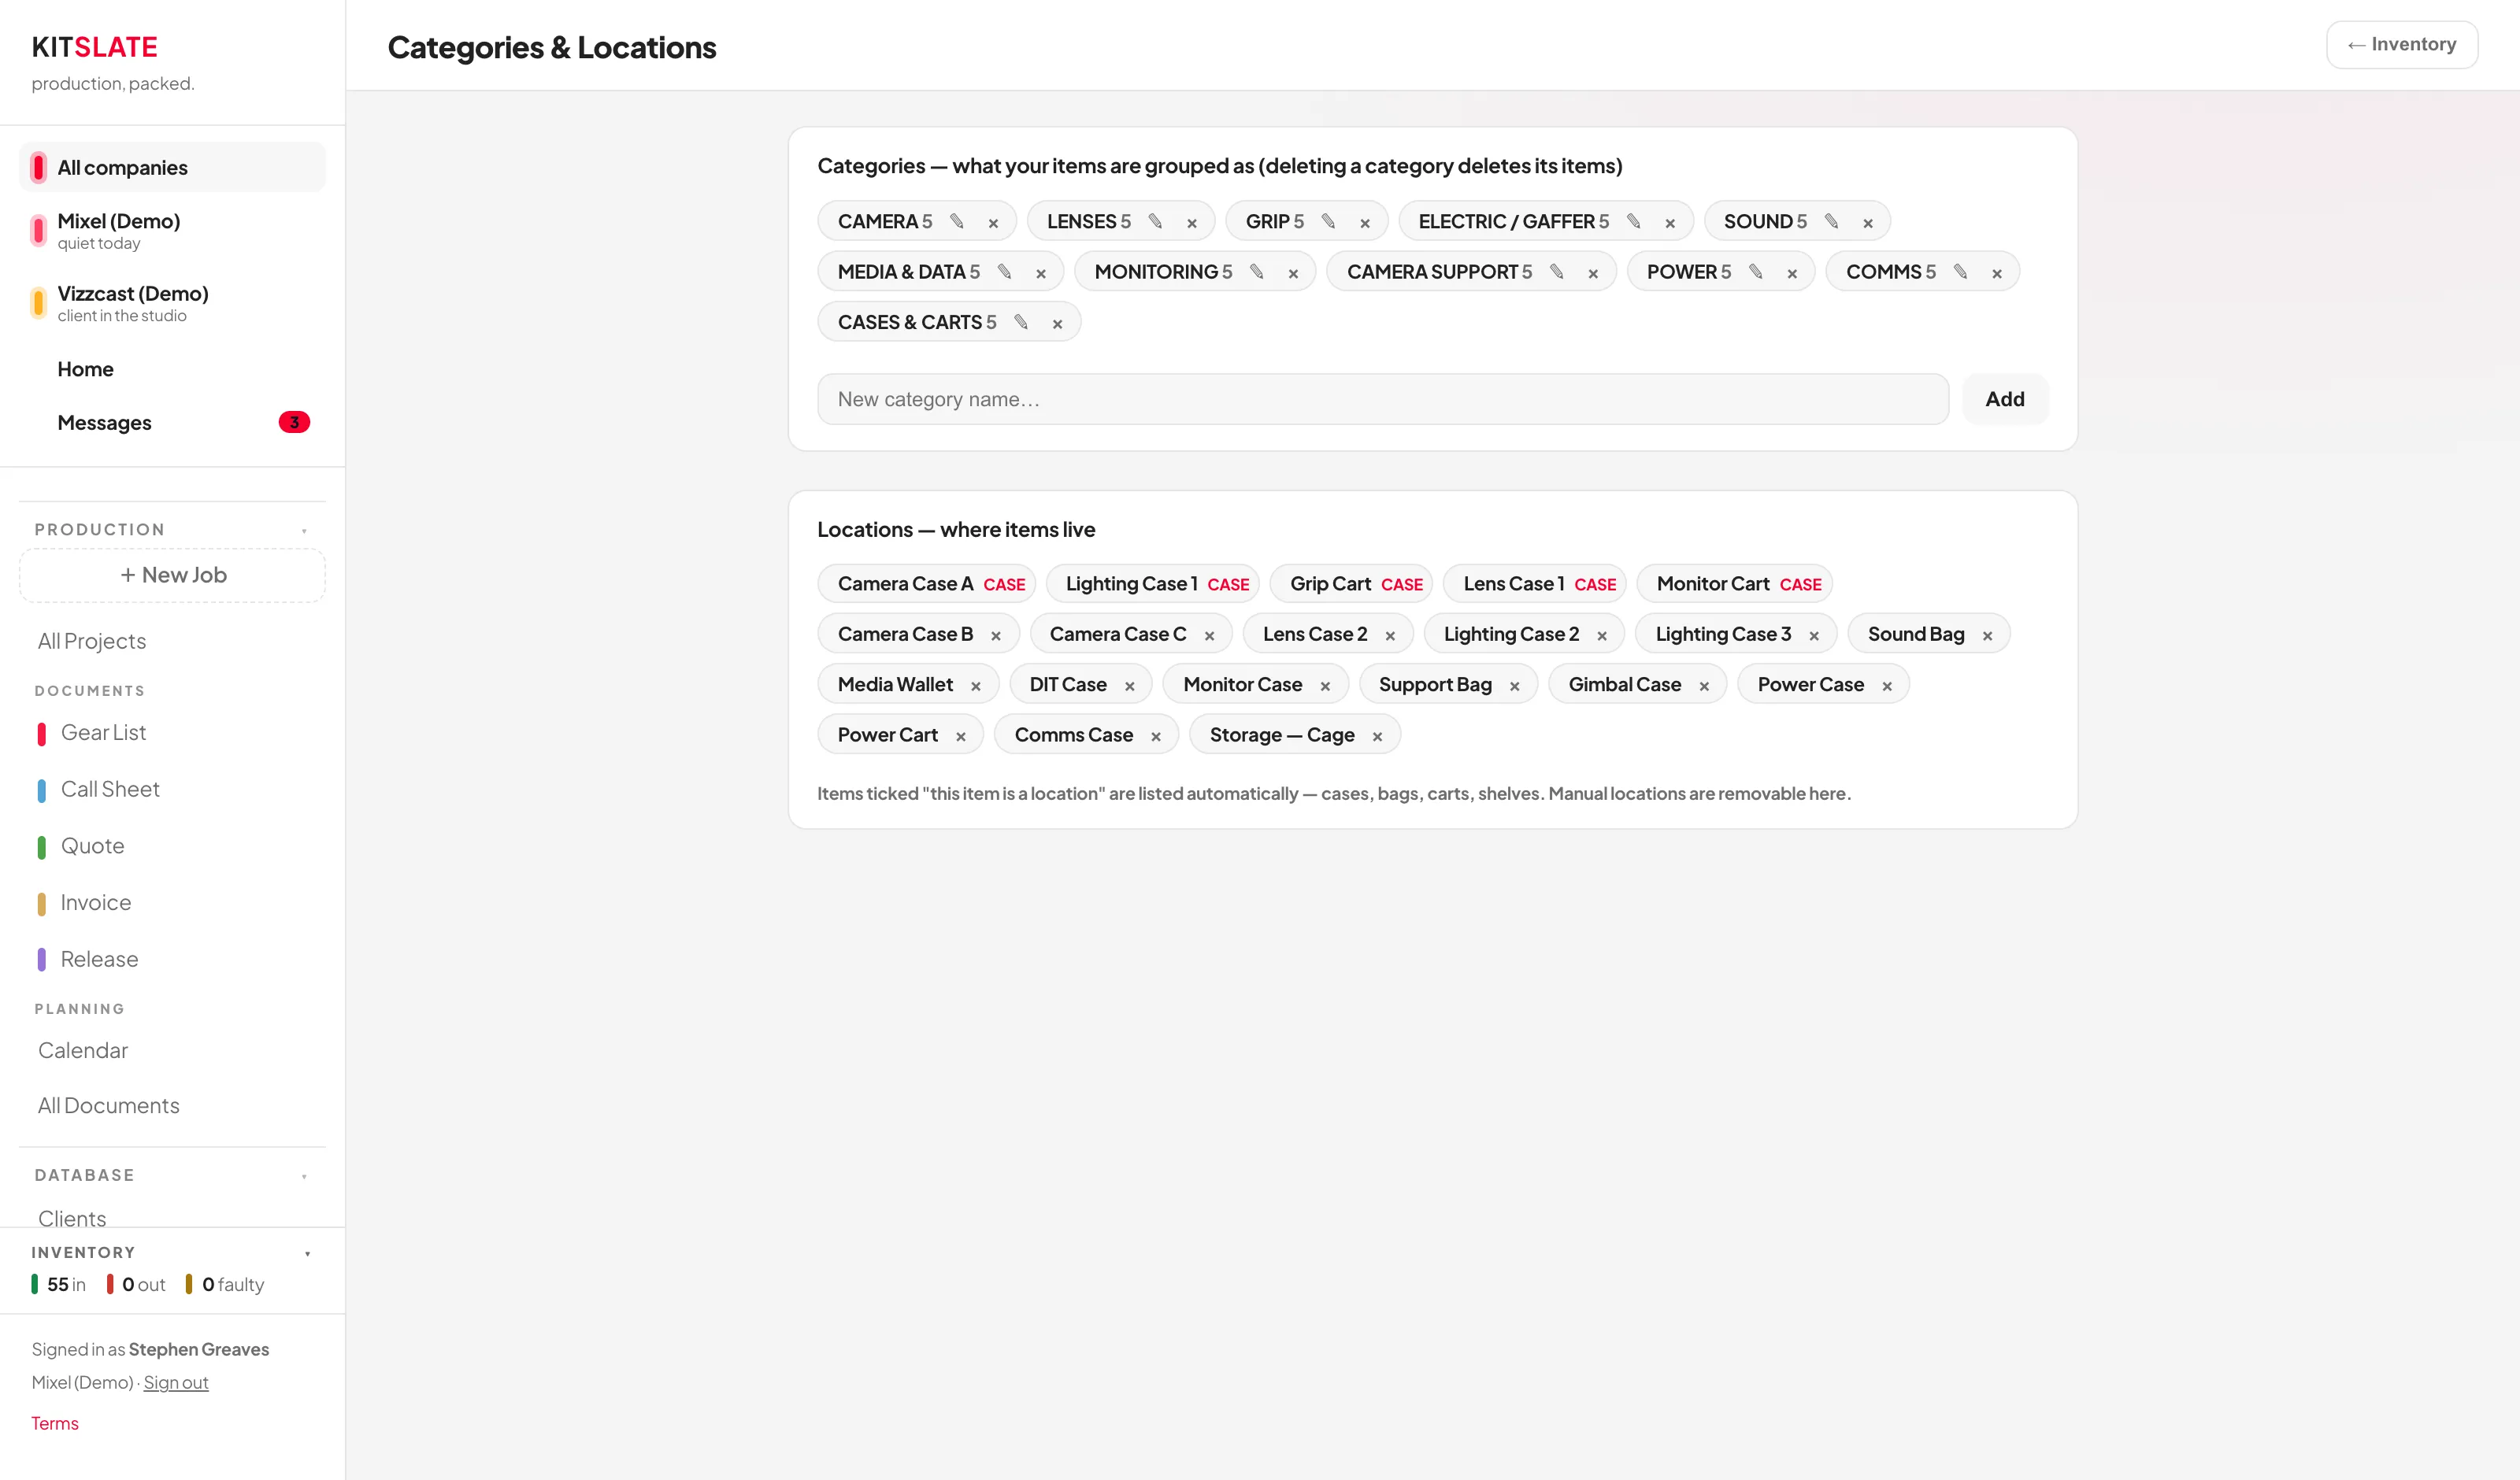Remove Camera Case B location

point(995,635)
